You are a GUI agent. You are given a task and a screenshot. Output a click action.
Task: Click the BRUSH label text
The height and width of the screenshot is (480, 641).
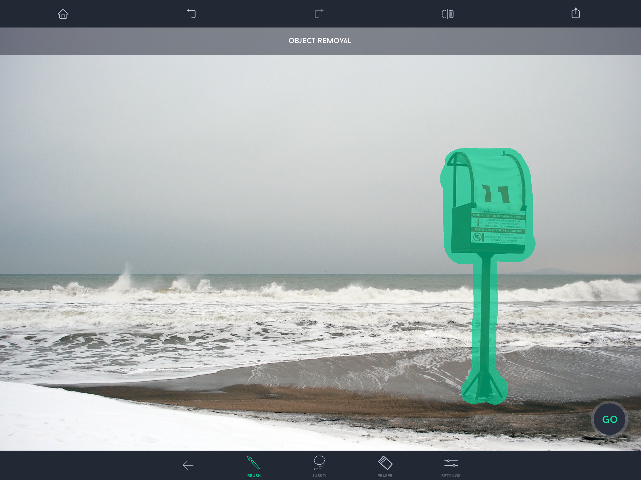(x=254, y=476)
